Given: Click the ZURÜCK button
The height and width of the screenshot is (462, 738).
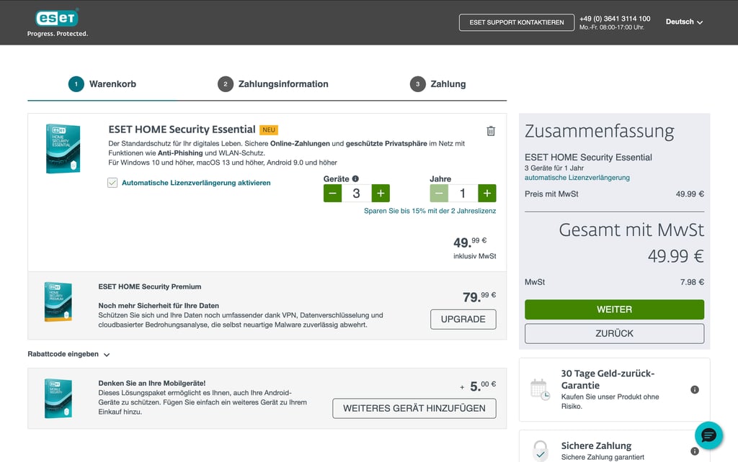Looking at the screenshot, I should 614,333.
